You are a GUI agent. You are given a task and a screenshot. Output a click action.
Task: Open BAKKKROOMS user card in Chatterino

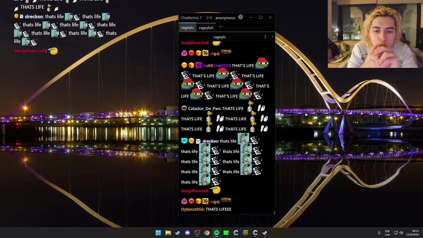[x=216, y=65]
